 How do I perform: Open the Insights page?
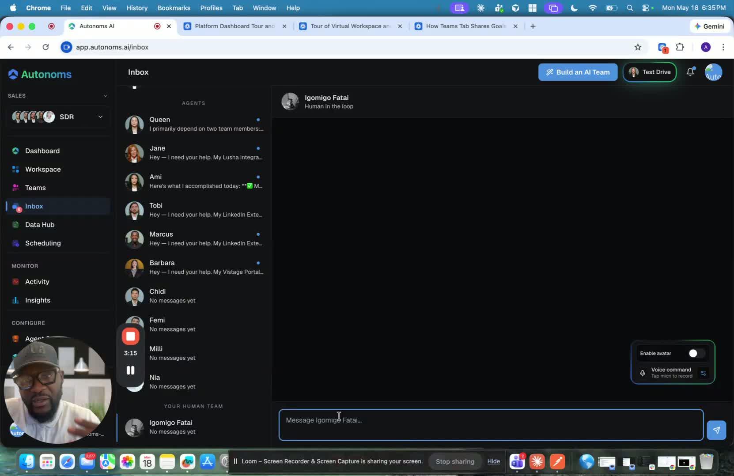pyautogui.click(x=38, y=300)
